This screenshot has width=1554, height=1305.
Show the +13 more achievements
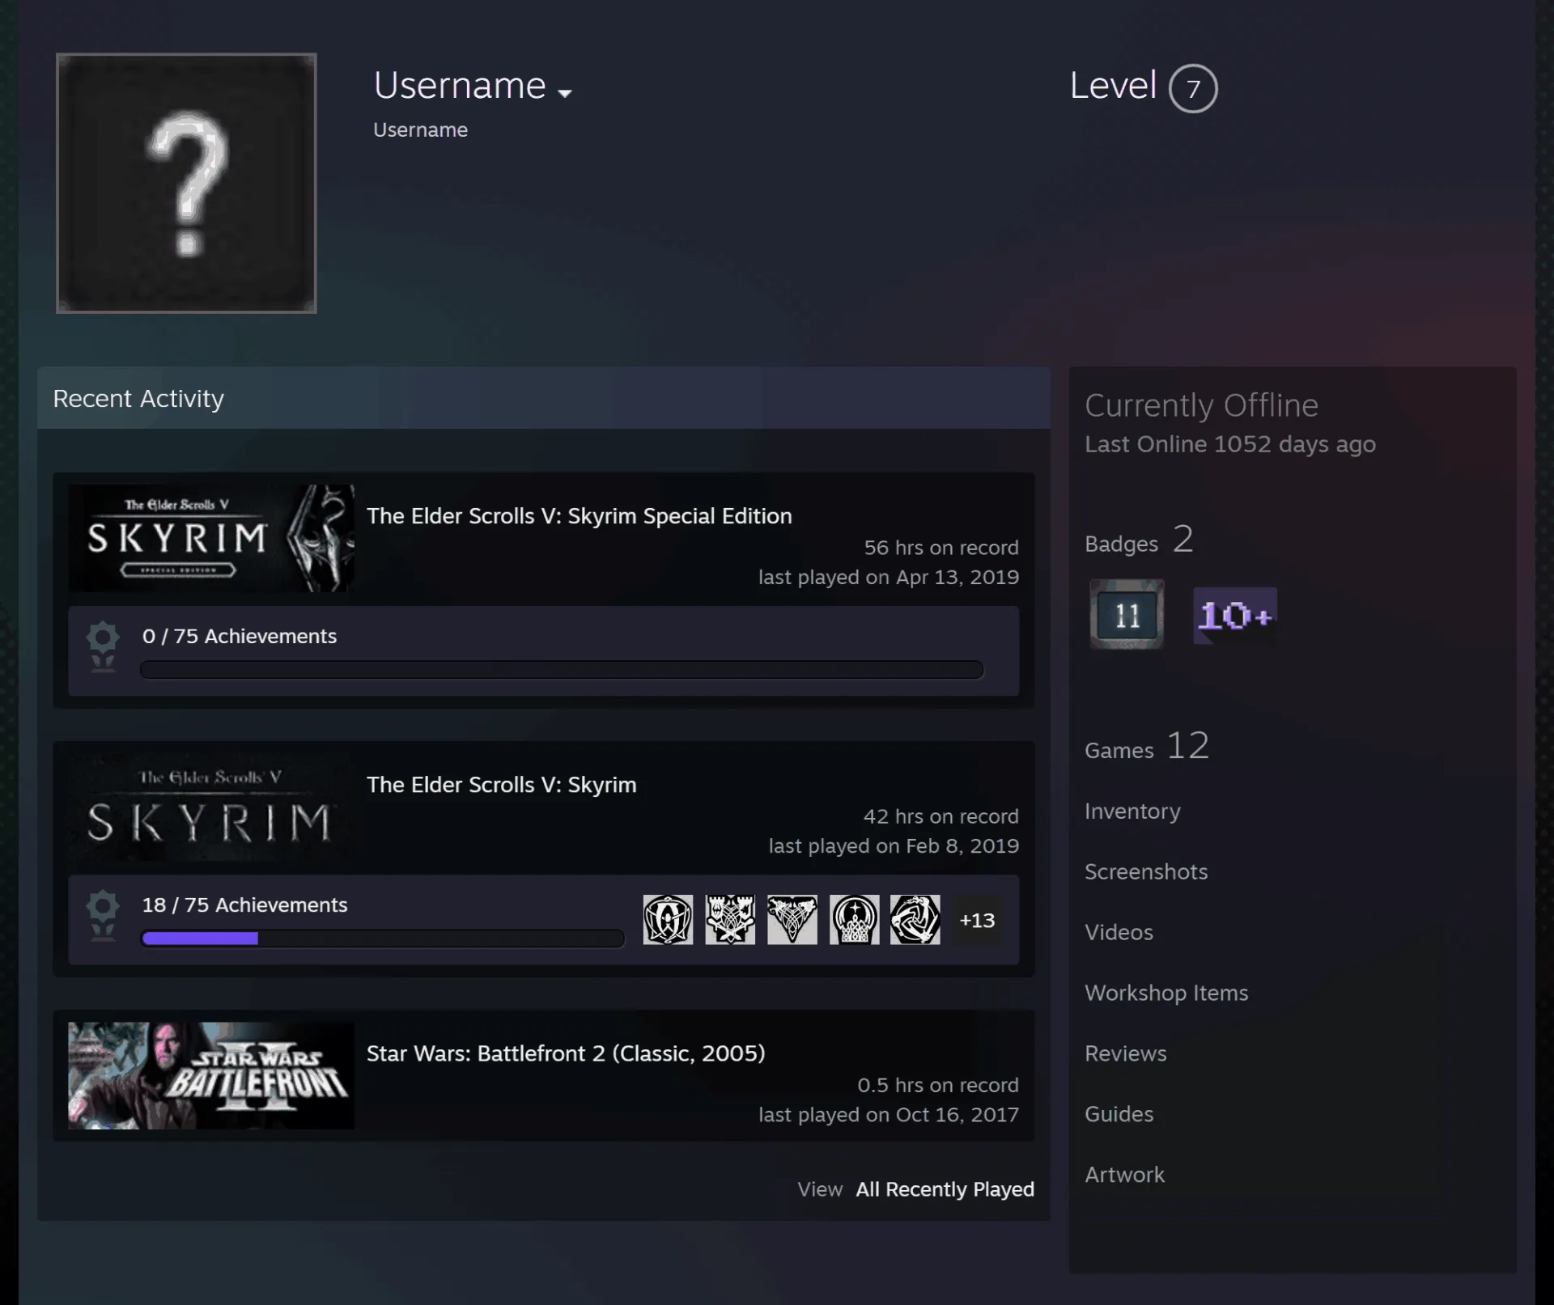click(977, 921)
